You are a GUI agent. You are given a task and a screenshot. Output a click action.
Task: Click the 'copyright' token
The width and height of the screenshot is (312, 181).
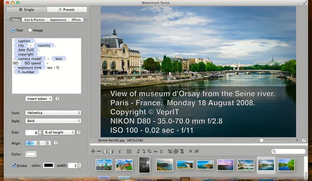(26, 54)
